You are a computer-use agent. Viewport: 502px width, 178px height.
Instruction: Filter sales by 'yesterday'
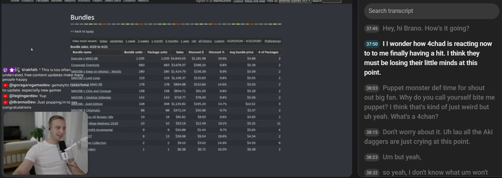pos(116,41)
